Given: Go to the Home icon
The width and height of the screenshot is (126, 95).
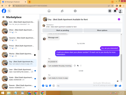Looking at the screenshot, I should pos(49,11).
